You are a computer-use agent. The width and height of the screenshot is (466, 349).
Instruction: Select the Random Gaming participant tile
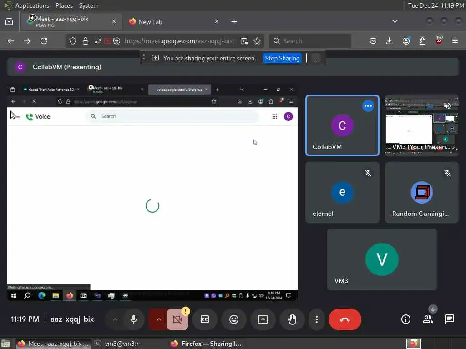pyautogui.click(x=422, y=192)
